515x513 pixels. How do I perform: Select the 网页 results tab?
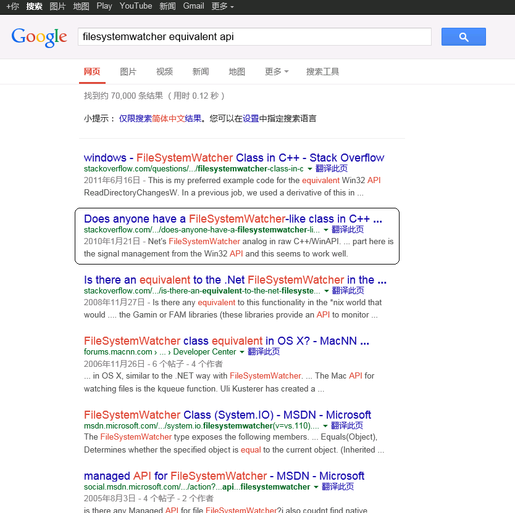92,72
